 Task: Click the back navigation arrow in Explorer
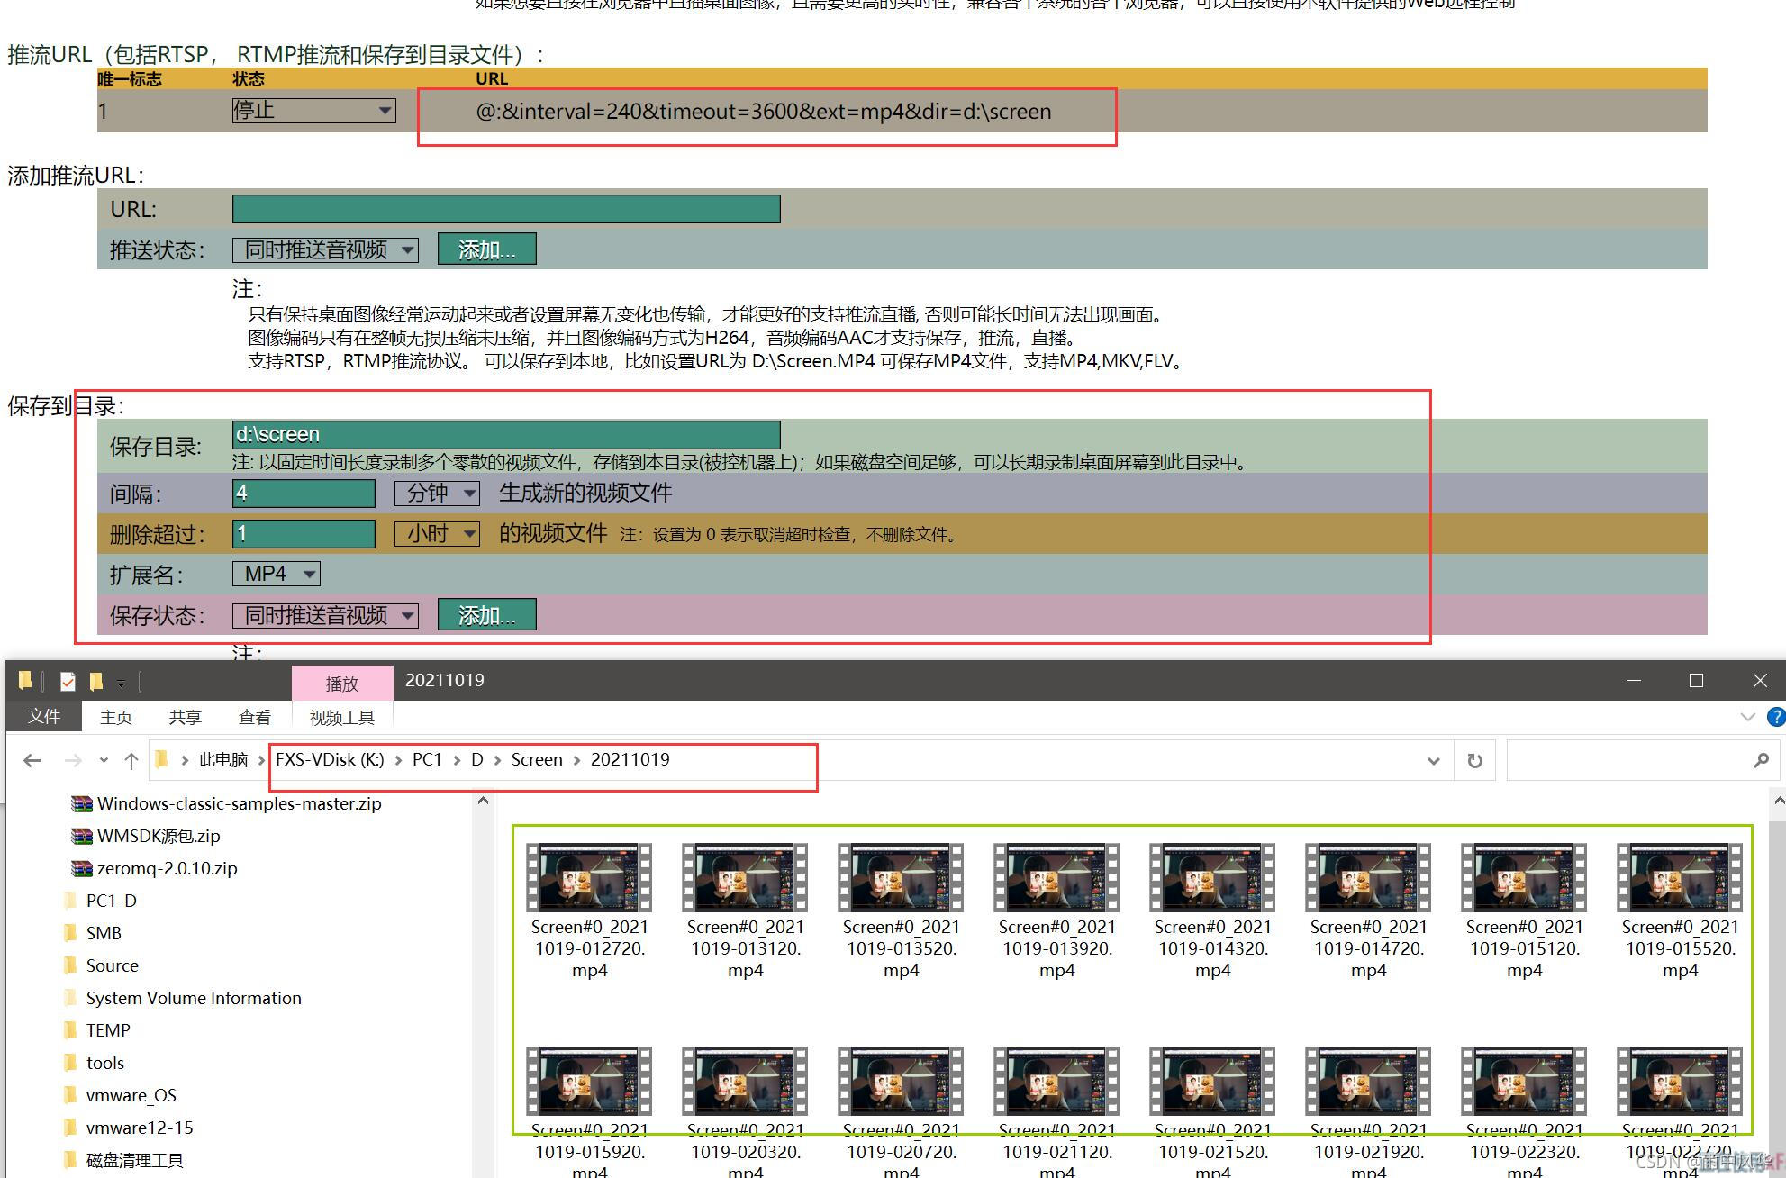click(x=32, y=761)
